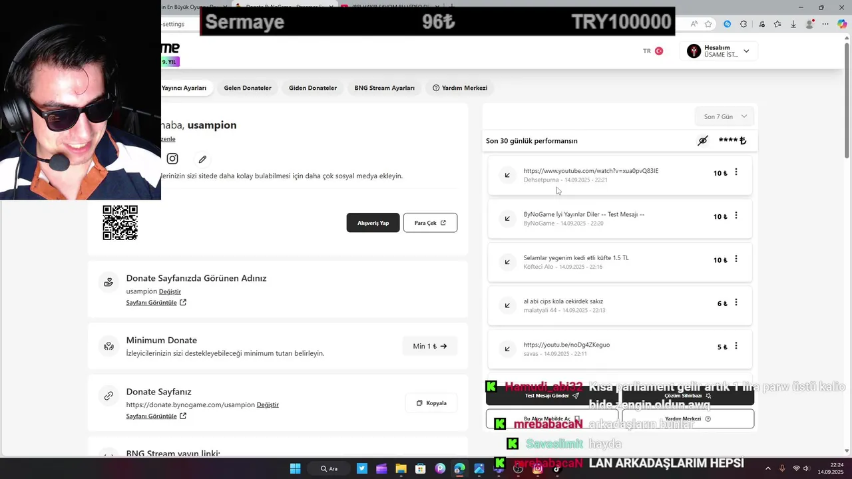Open the read aloud icon in the address bar
The width and height of the screenshot is (852, 479).
pos(694,24)
